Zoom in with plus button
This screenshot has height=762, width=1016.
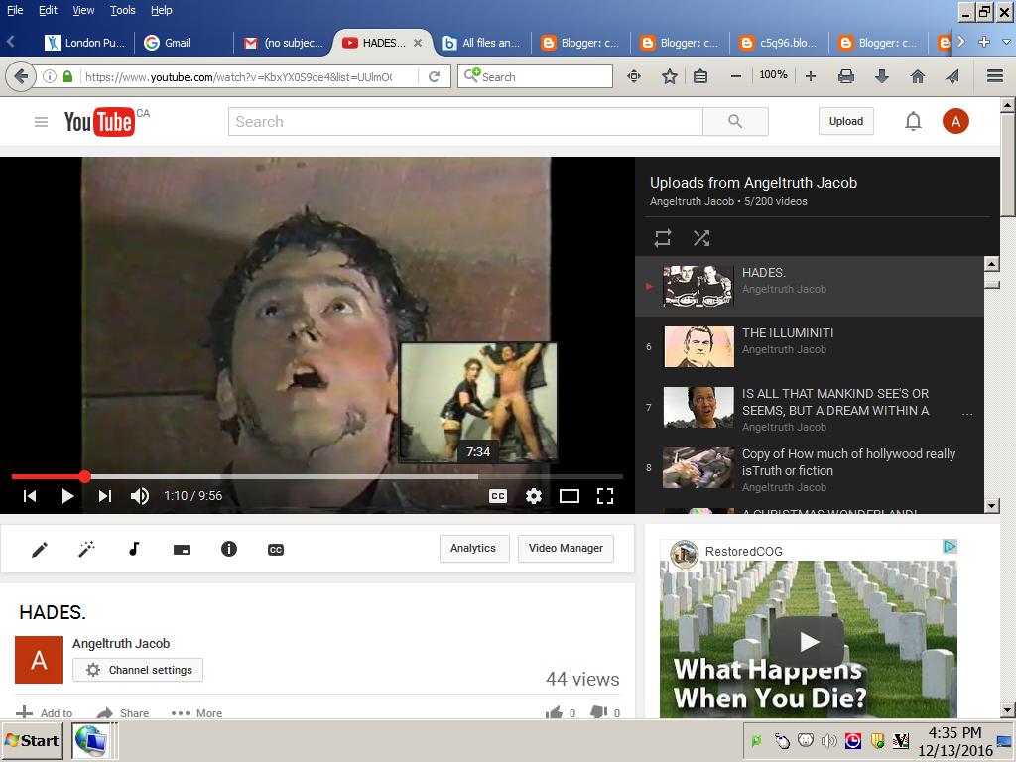tap(810, 76)
